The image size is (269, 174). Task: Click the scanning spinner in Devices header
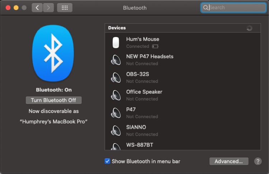point(249,28)
